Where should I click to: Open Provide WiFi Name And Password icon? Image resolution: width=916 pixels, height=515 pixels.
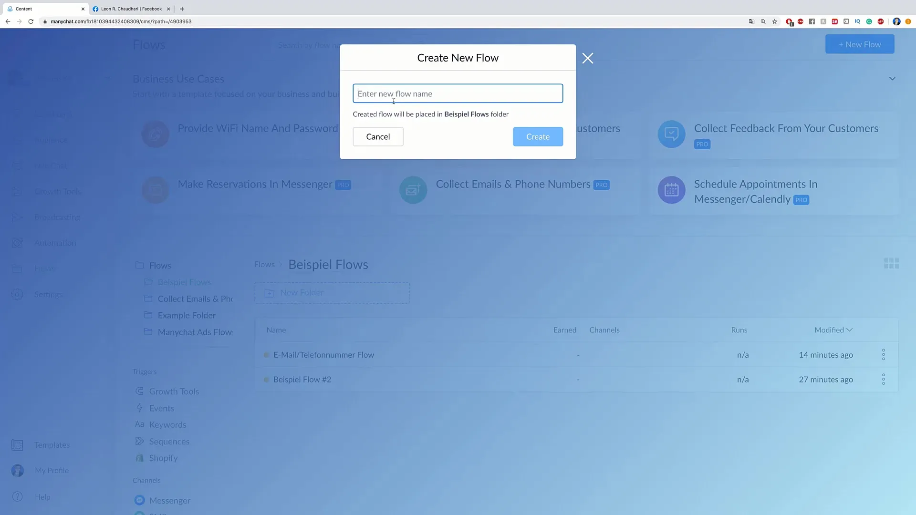point(155,134)
